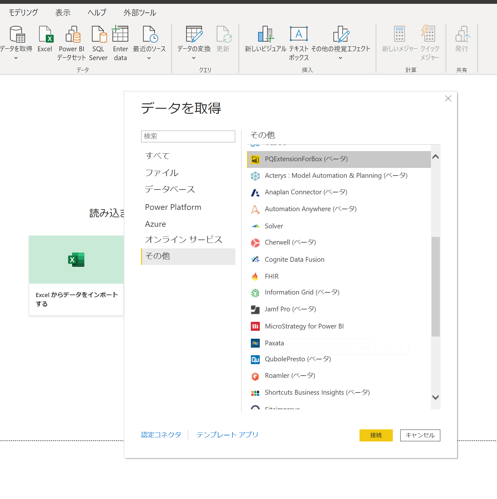497x499 pixels.
Task: Open the 認定コネクタ link
Action: (161, 435)
